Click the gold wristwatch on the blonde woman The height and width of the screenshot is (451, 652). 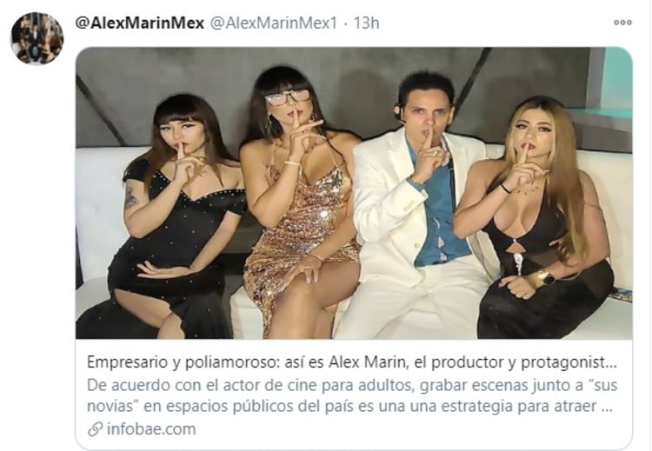[545, 278]
